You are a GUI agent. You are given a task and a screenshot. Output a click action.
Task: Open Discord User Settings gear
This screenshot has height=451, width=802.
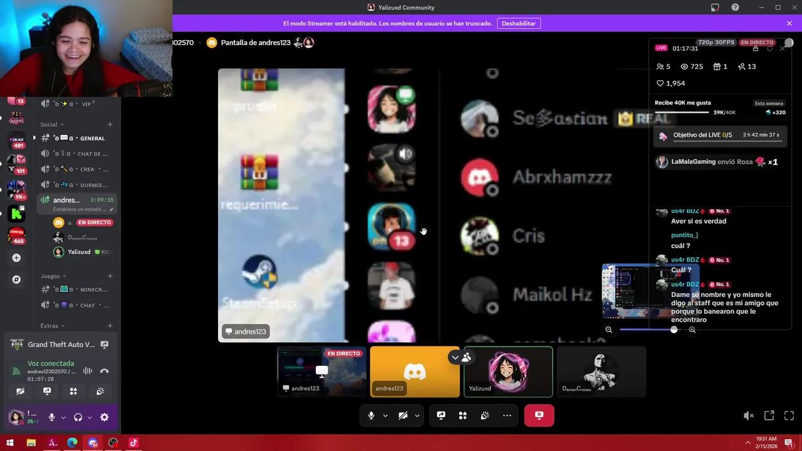click(105, 417)
